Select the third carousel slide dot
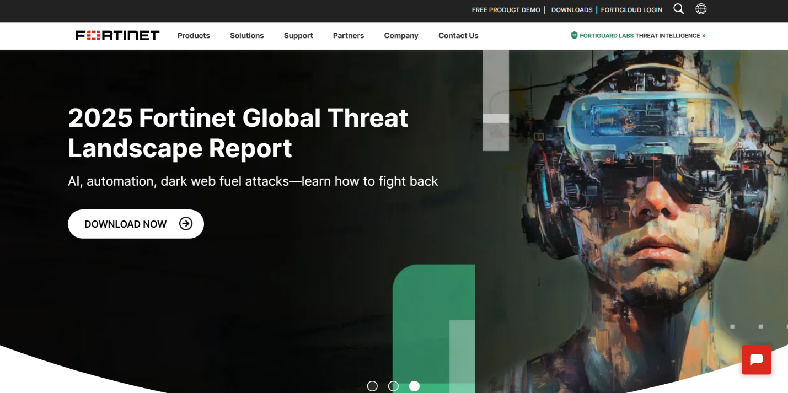The image size is (788, 393). [414, 386]
